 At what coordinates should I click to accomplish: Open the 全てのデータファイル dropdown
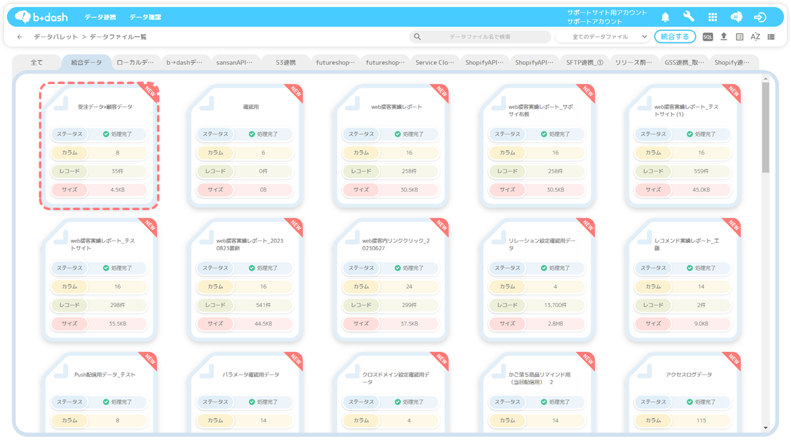pyautogui.click(x=602, y=37)
